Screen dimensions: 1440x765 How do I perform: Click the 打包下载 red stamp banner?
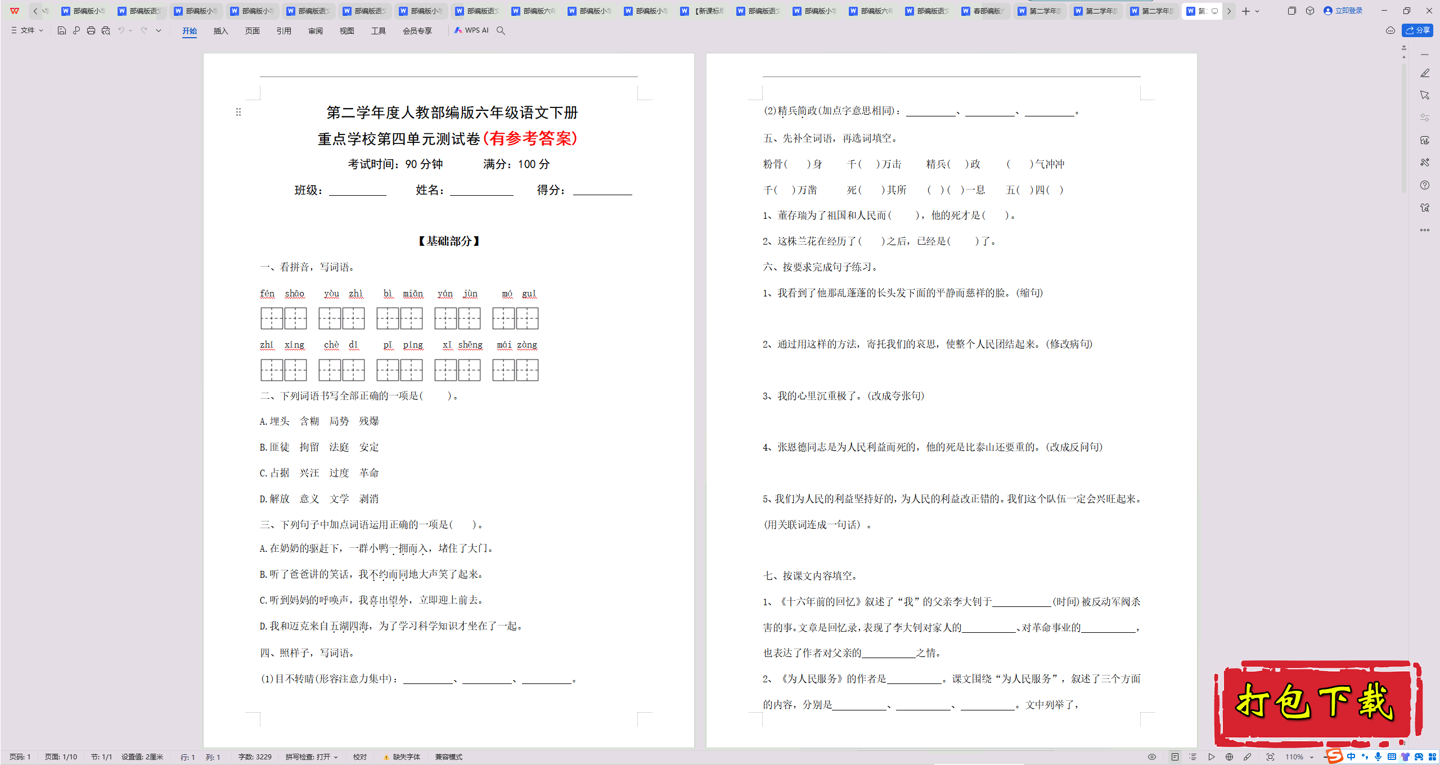(1318, 703)
